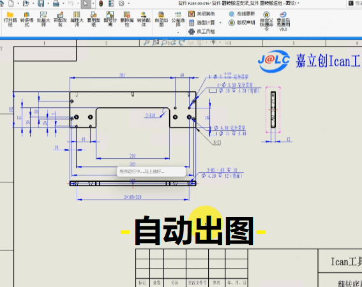Save the drawing with the floppy disk icon

point(41,3)
